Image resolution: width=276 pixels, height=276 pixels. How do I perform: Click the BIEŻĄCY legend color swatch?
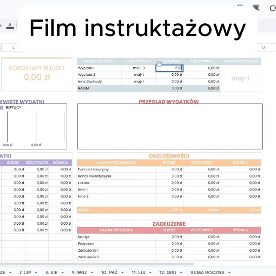click(x=2, y=108)
